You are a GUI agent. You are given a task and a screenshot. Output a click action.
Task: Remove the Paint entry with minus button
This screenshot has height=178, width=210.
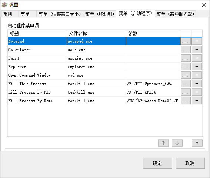click(197, 58)
